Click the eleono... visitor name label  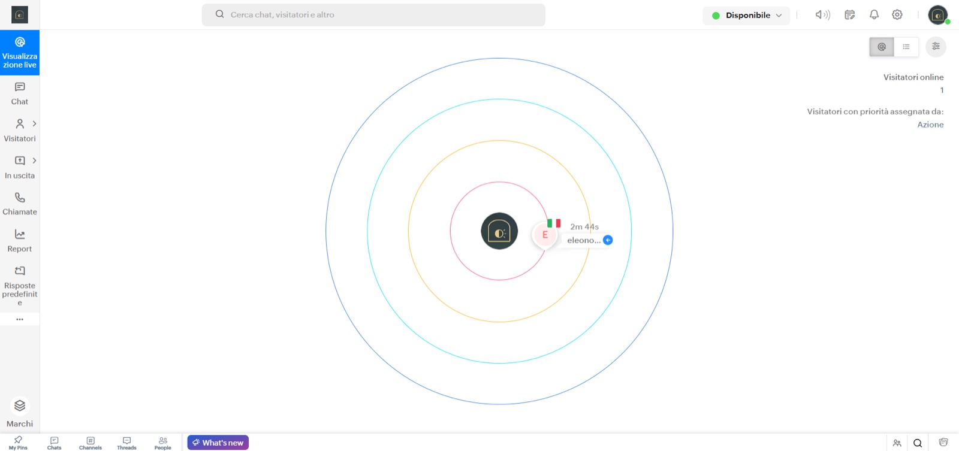pyautogui.click(x=584, y=240)
